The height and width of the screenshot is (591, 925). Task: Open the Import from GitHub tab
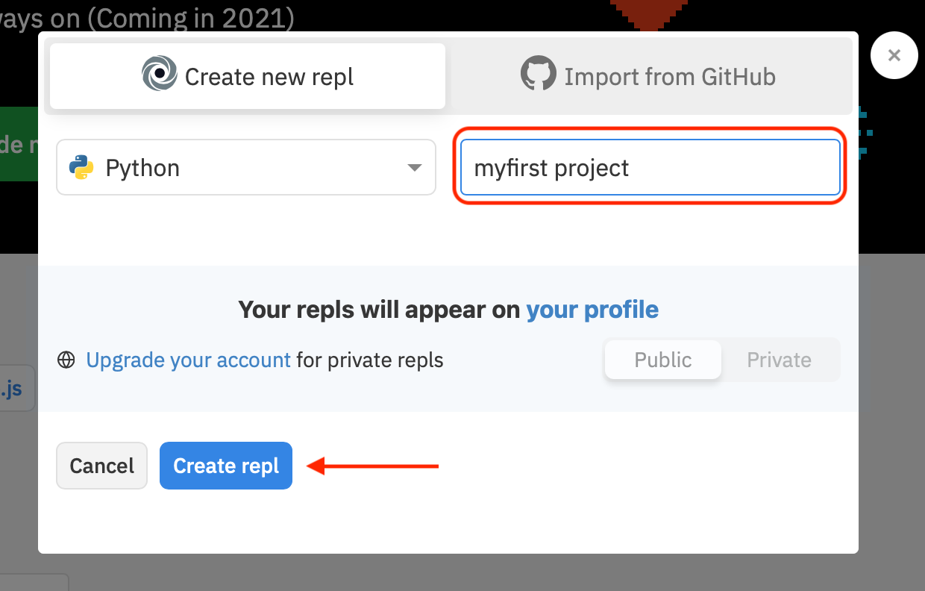650,76
